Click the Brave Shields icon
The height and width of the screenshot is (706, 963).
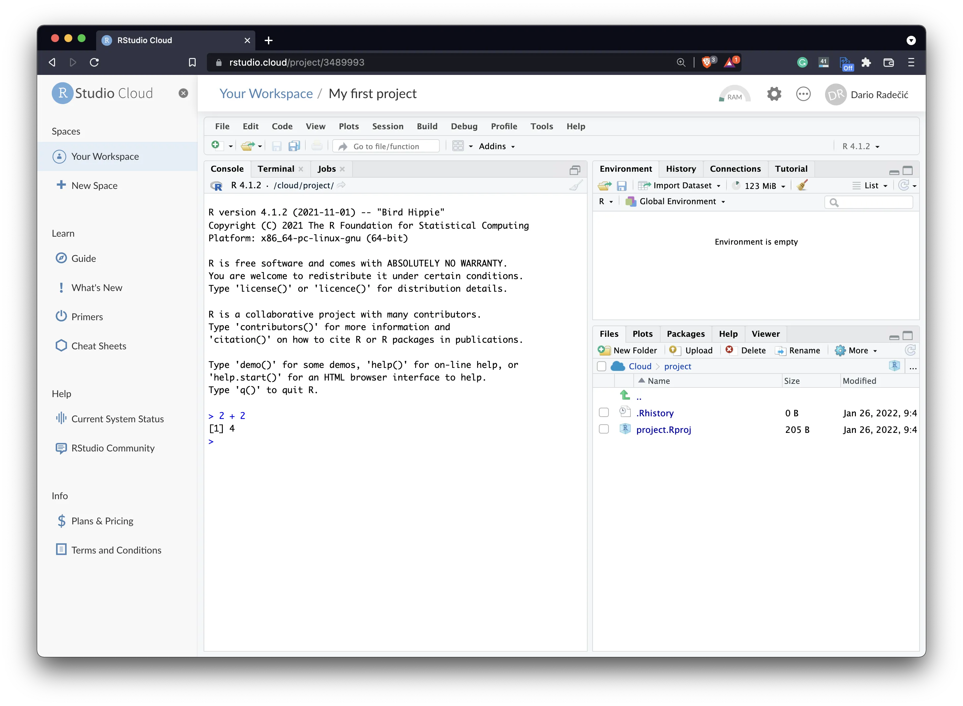click(707, 62)
